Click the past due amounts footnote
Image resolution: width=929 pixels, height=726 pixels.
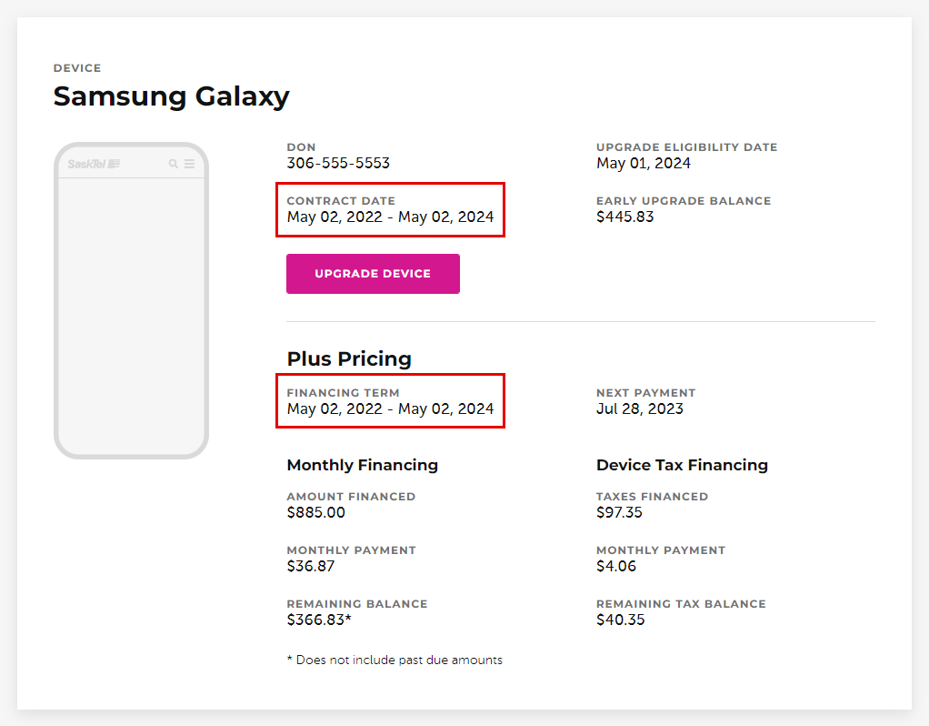click(x=395, y=660)
